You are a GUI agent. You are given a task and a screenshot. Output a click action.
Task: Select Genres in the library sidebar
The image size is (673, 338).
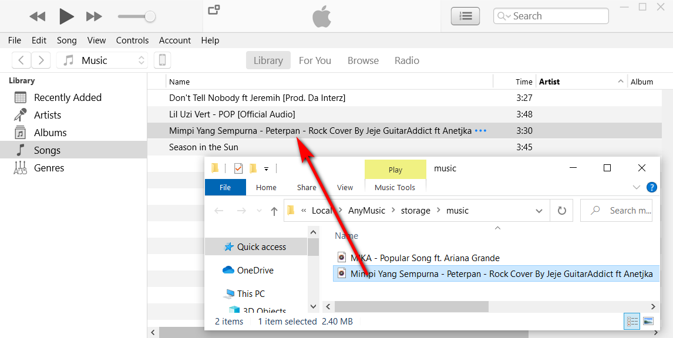(48, 167)
